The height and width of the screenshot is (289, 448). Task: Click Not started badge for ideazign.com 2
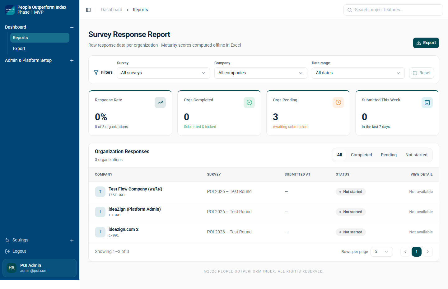click(351, 232)
